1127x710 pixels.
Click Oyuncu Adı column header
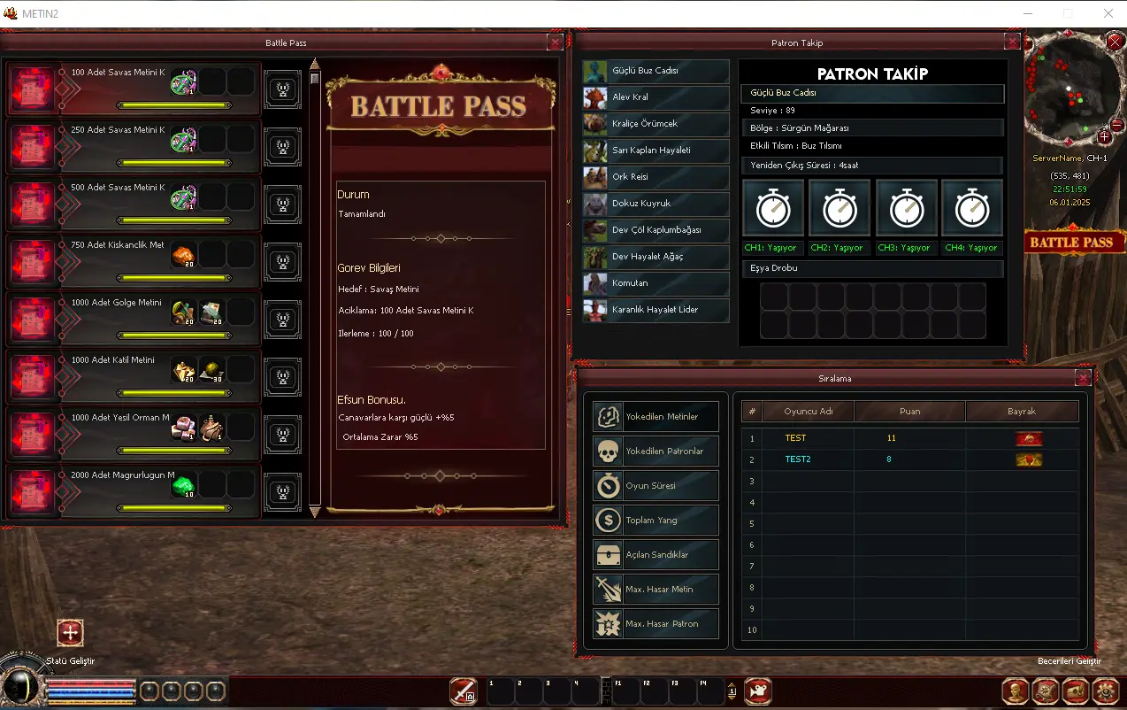[x=807, y=412]
